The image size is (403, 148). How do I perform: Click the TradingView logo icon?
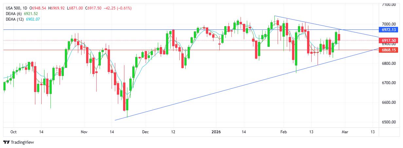6,142
